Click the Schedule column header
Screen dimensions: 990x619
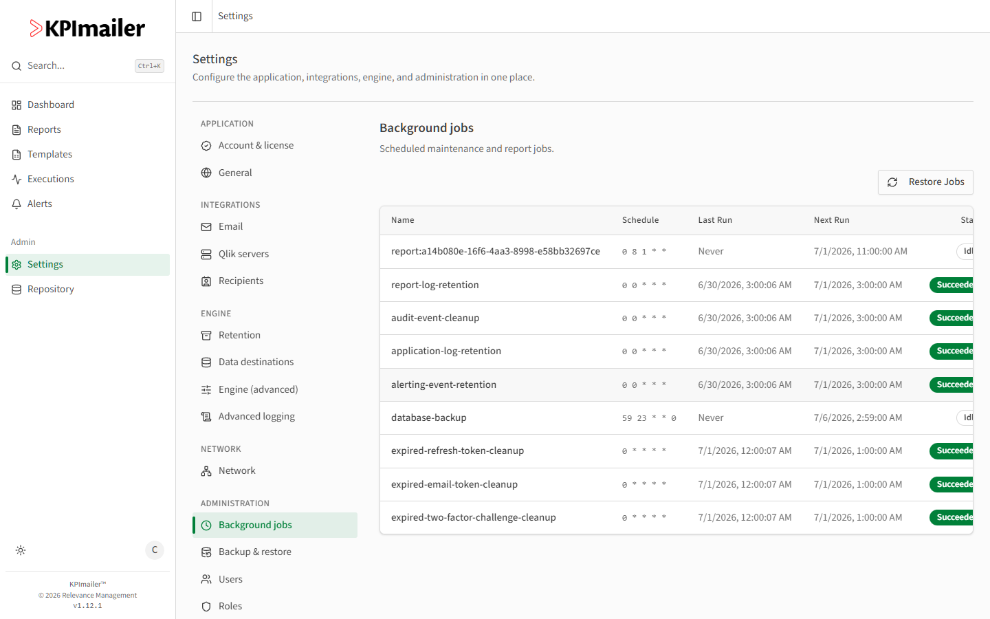coord(641,221)
